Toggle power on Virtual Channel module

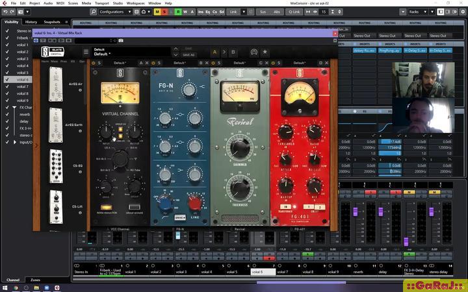(94, 63)
